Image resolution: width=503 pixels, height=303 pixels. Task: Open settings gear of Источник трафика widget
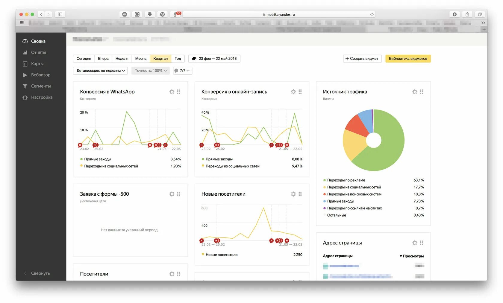tap(415, 92)
